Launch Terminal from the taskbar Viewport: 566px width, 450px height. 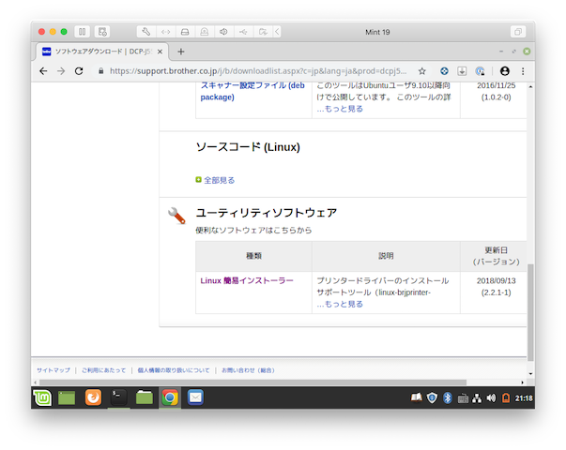pos(118,397)
